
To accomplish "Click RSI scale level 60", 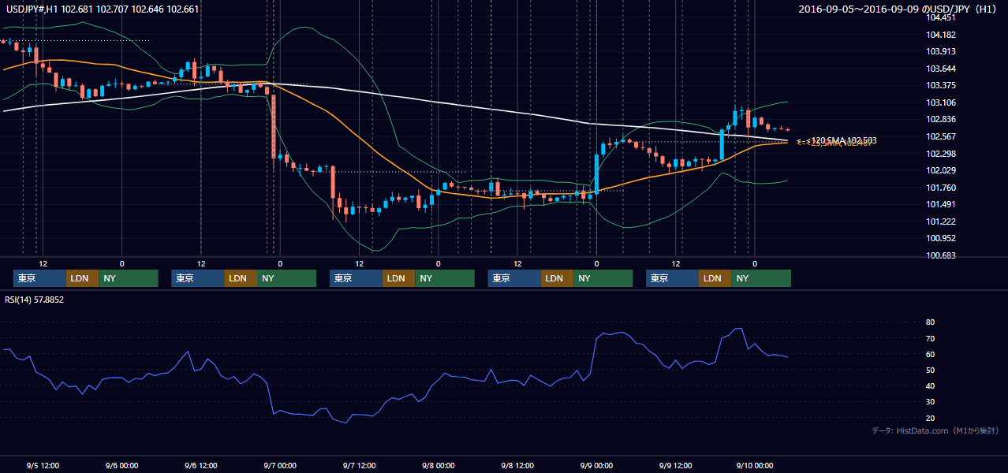I will [931, 354].
